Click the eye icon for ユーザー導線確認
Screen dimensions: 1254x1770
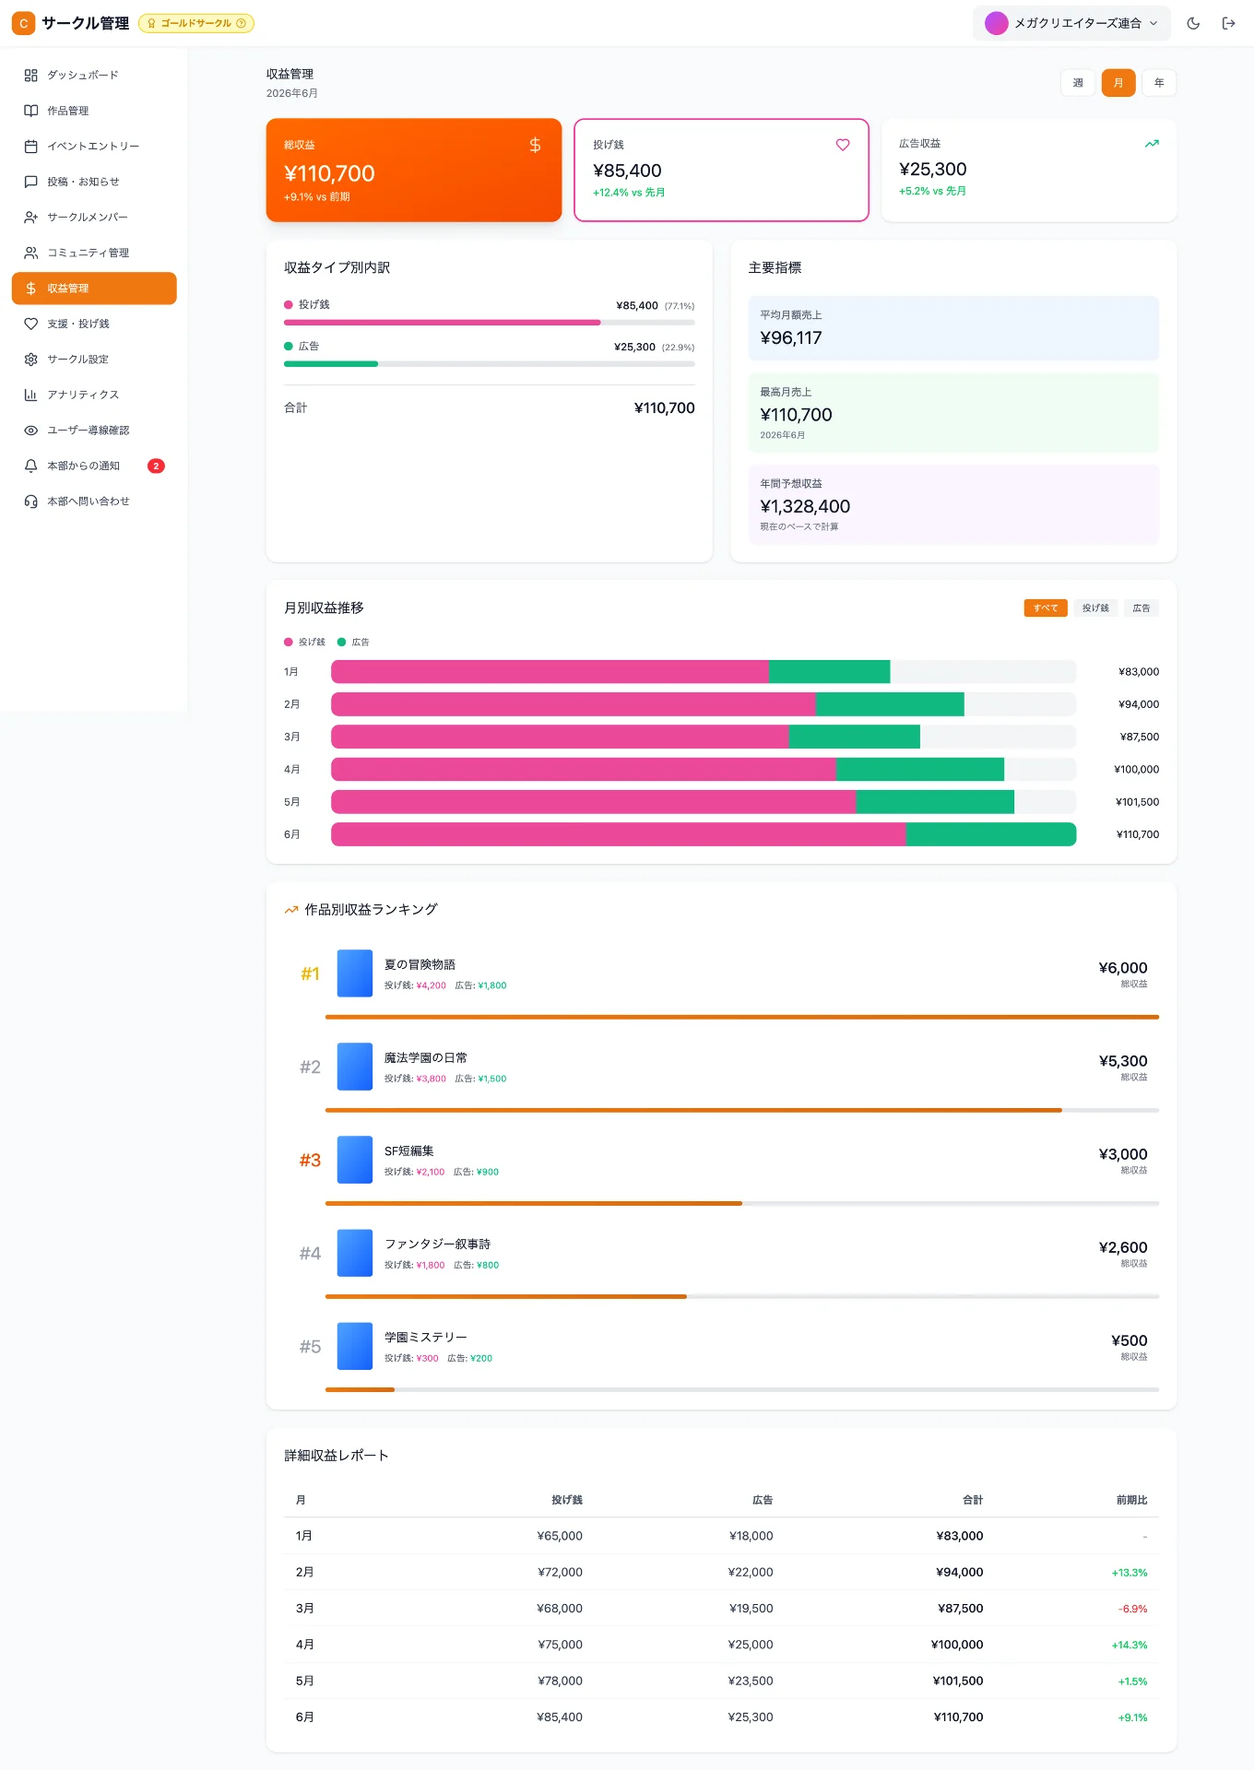[30, 431]
